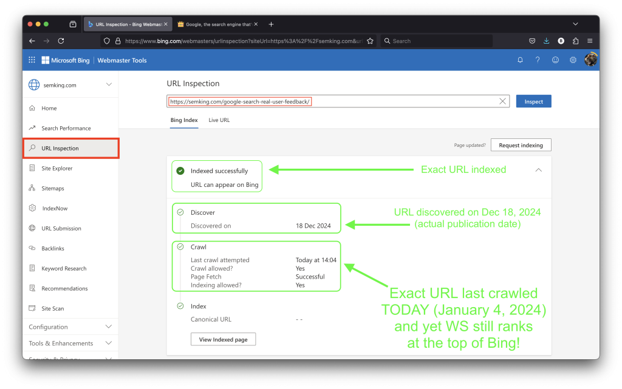Click the site padlock icon
The width and height of the screenshot is (622, 389).
point(118,41)
